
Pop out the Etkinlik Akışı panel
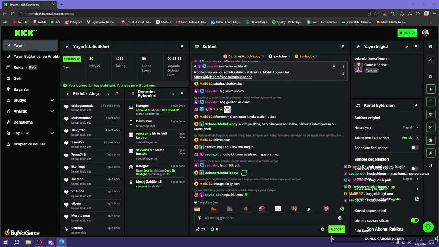point(117,94)
